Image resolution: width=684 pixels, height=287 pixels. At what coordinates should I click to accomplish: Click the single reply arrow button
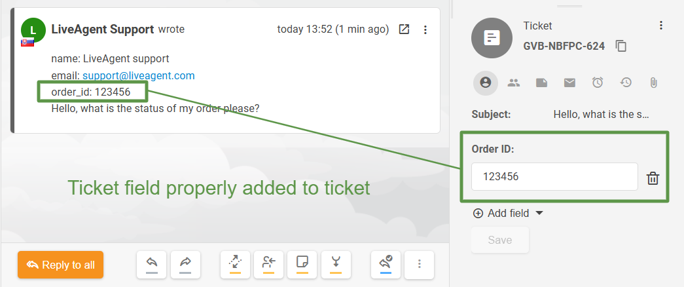coord(151,264)
